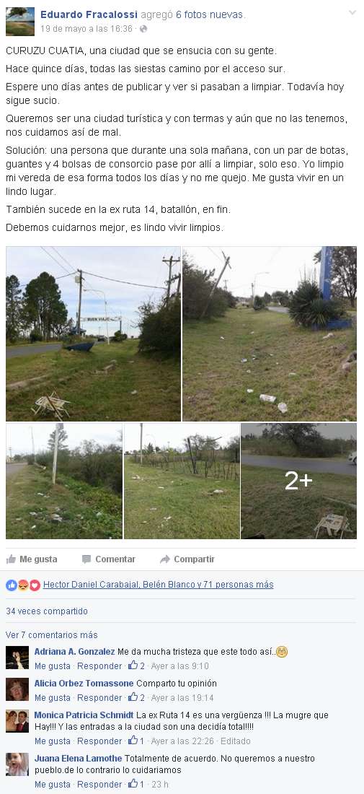Open the post options chevron menu
The width and height of the screenshot is (364, 794).
(x=352, y=13)
